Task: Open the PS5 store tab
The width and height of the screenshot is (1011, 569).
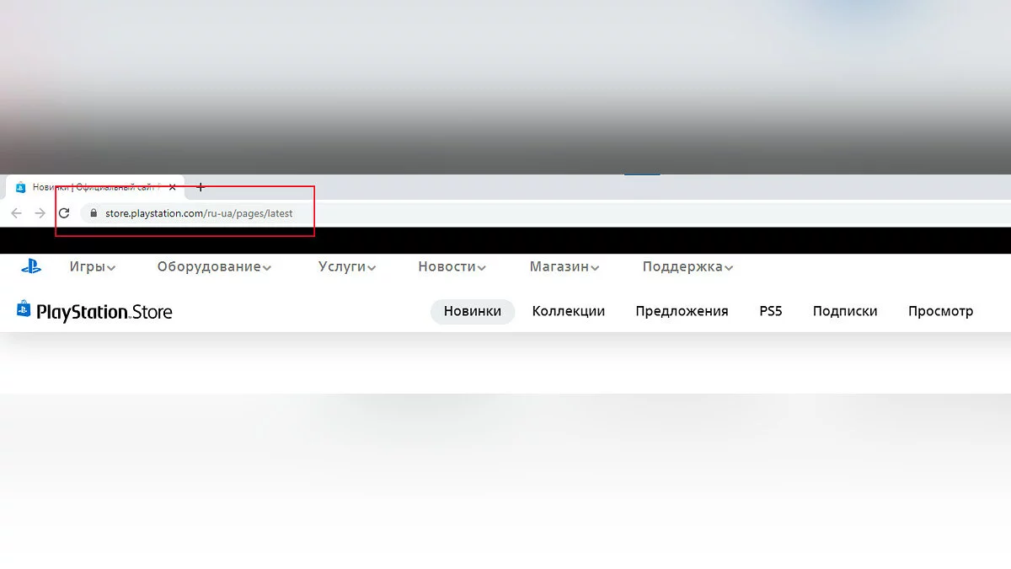Action: (771, 311)
